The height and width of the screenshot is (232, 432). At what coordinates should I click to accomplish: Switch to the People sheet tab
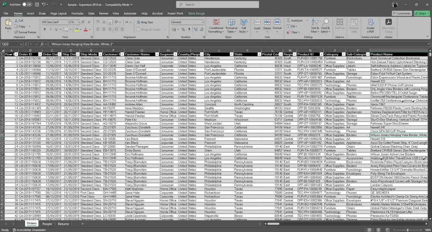click(47, 224)
